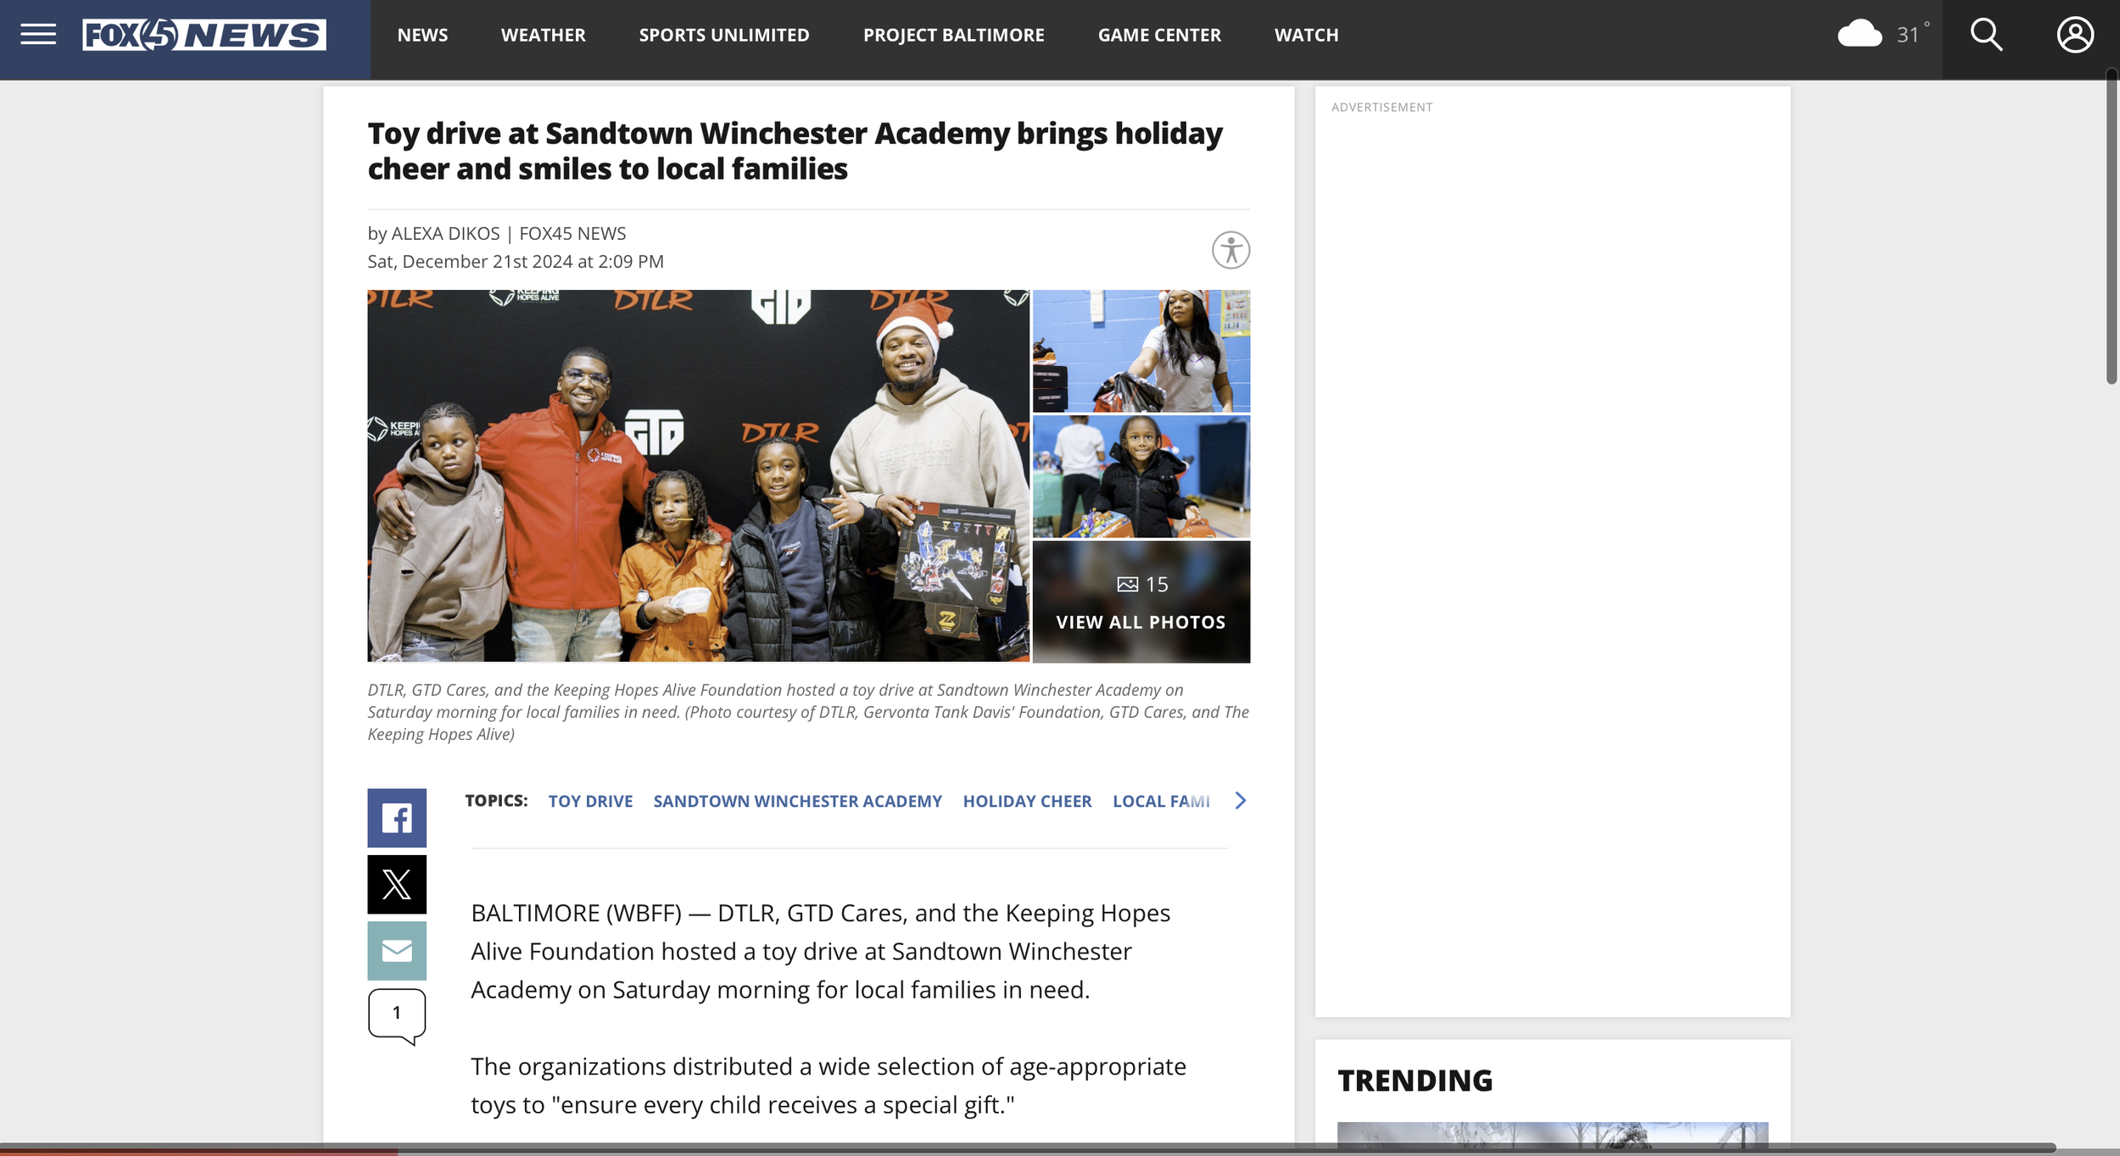Expand topics list with right chevron

coord(1241,801)
